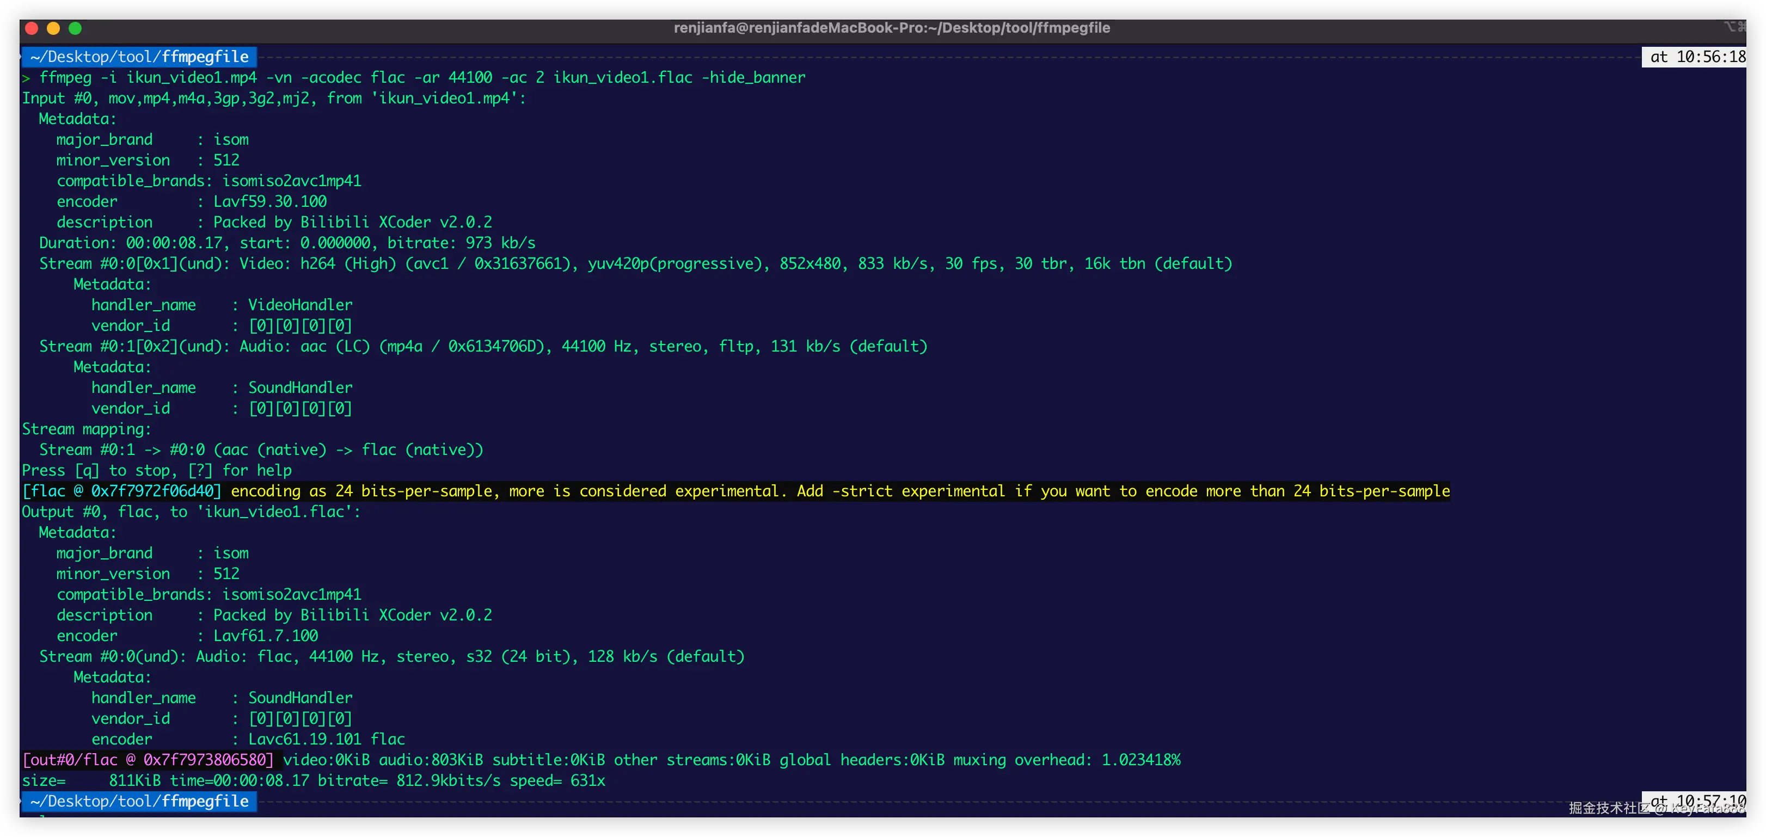Viewport: 1766px width, 837px height.
Task: Click the ffmpeg command line text
Action: 421,77
